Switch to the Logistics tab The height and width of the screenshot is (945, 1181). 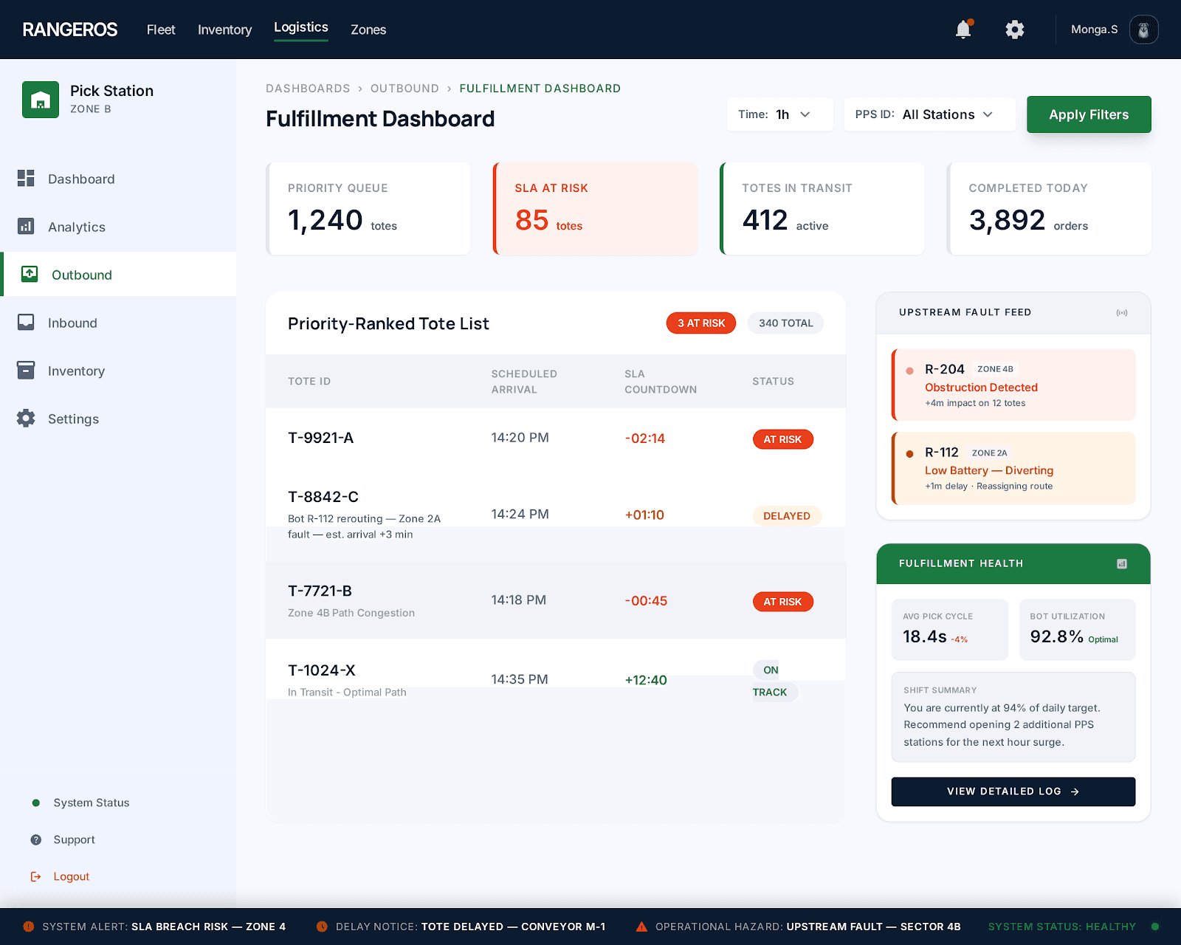301,27
